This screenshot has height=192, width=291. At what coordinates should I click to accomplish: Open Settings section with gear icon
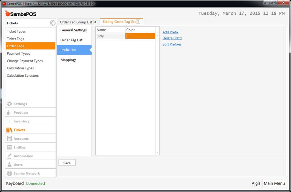pyautogui.click(x=10, y=104)
